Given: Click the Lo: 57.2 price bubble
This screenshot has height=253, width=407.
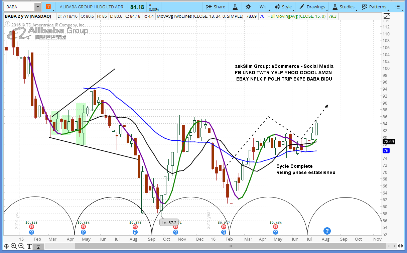Looking at the screenshot, I should pyautogui.click(x=168, y=222).
